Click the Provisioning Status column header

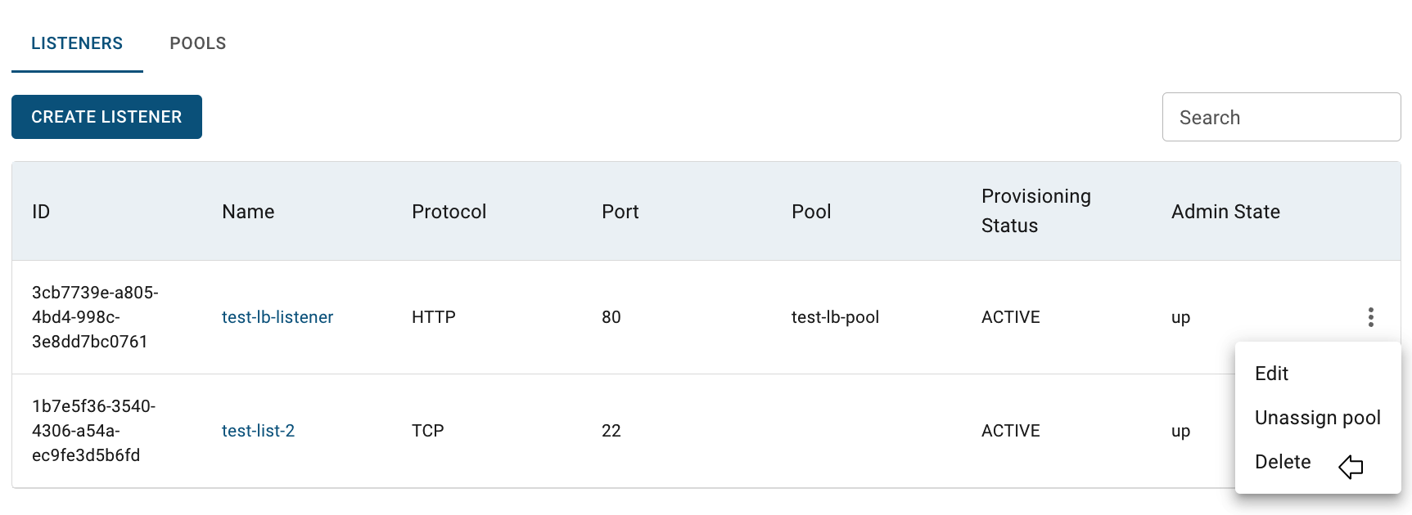[x=1036, y=211]
